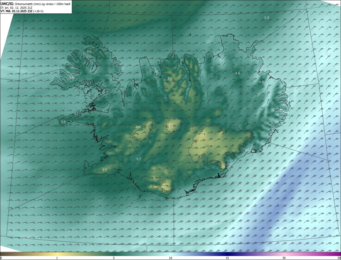Click the 3.8 value on Snæfellsnes peninsula
341x260 pixels.
(x=63, y=122)
